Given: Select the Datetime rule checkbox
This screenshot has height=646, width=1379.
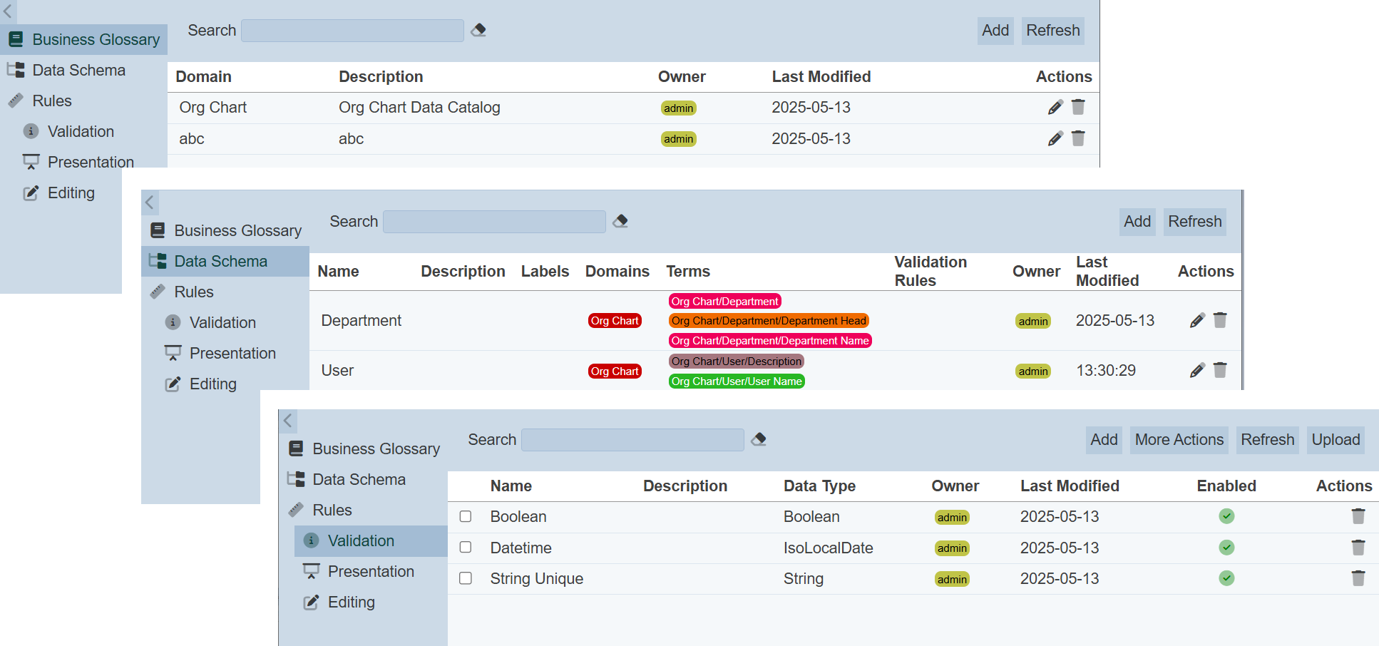Looking at the screenshot, I should pyautogui.click(x=466, y=547).
